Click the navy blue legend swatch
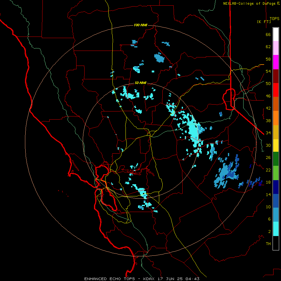The height and width of the screenshot is (281, 281). click(x=276, y=187)
